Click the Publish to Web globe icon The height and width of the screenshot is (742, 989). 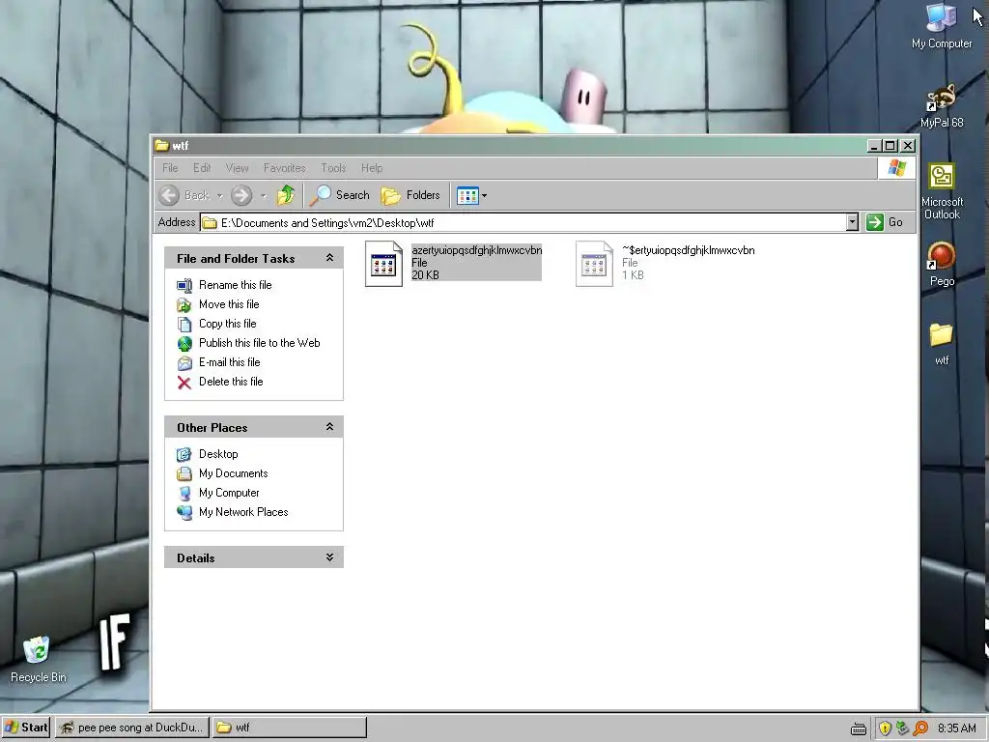pyautogui.click(x=184, y=344)
